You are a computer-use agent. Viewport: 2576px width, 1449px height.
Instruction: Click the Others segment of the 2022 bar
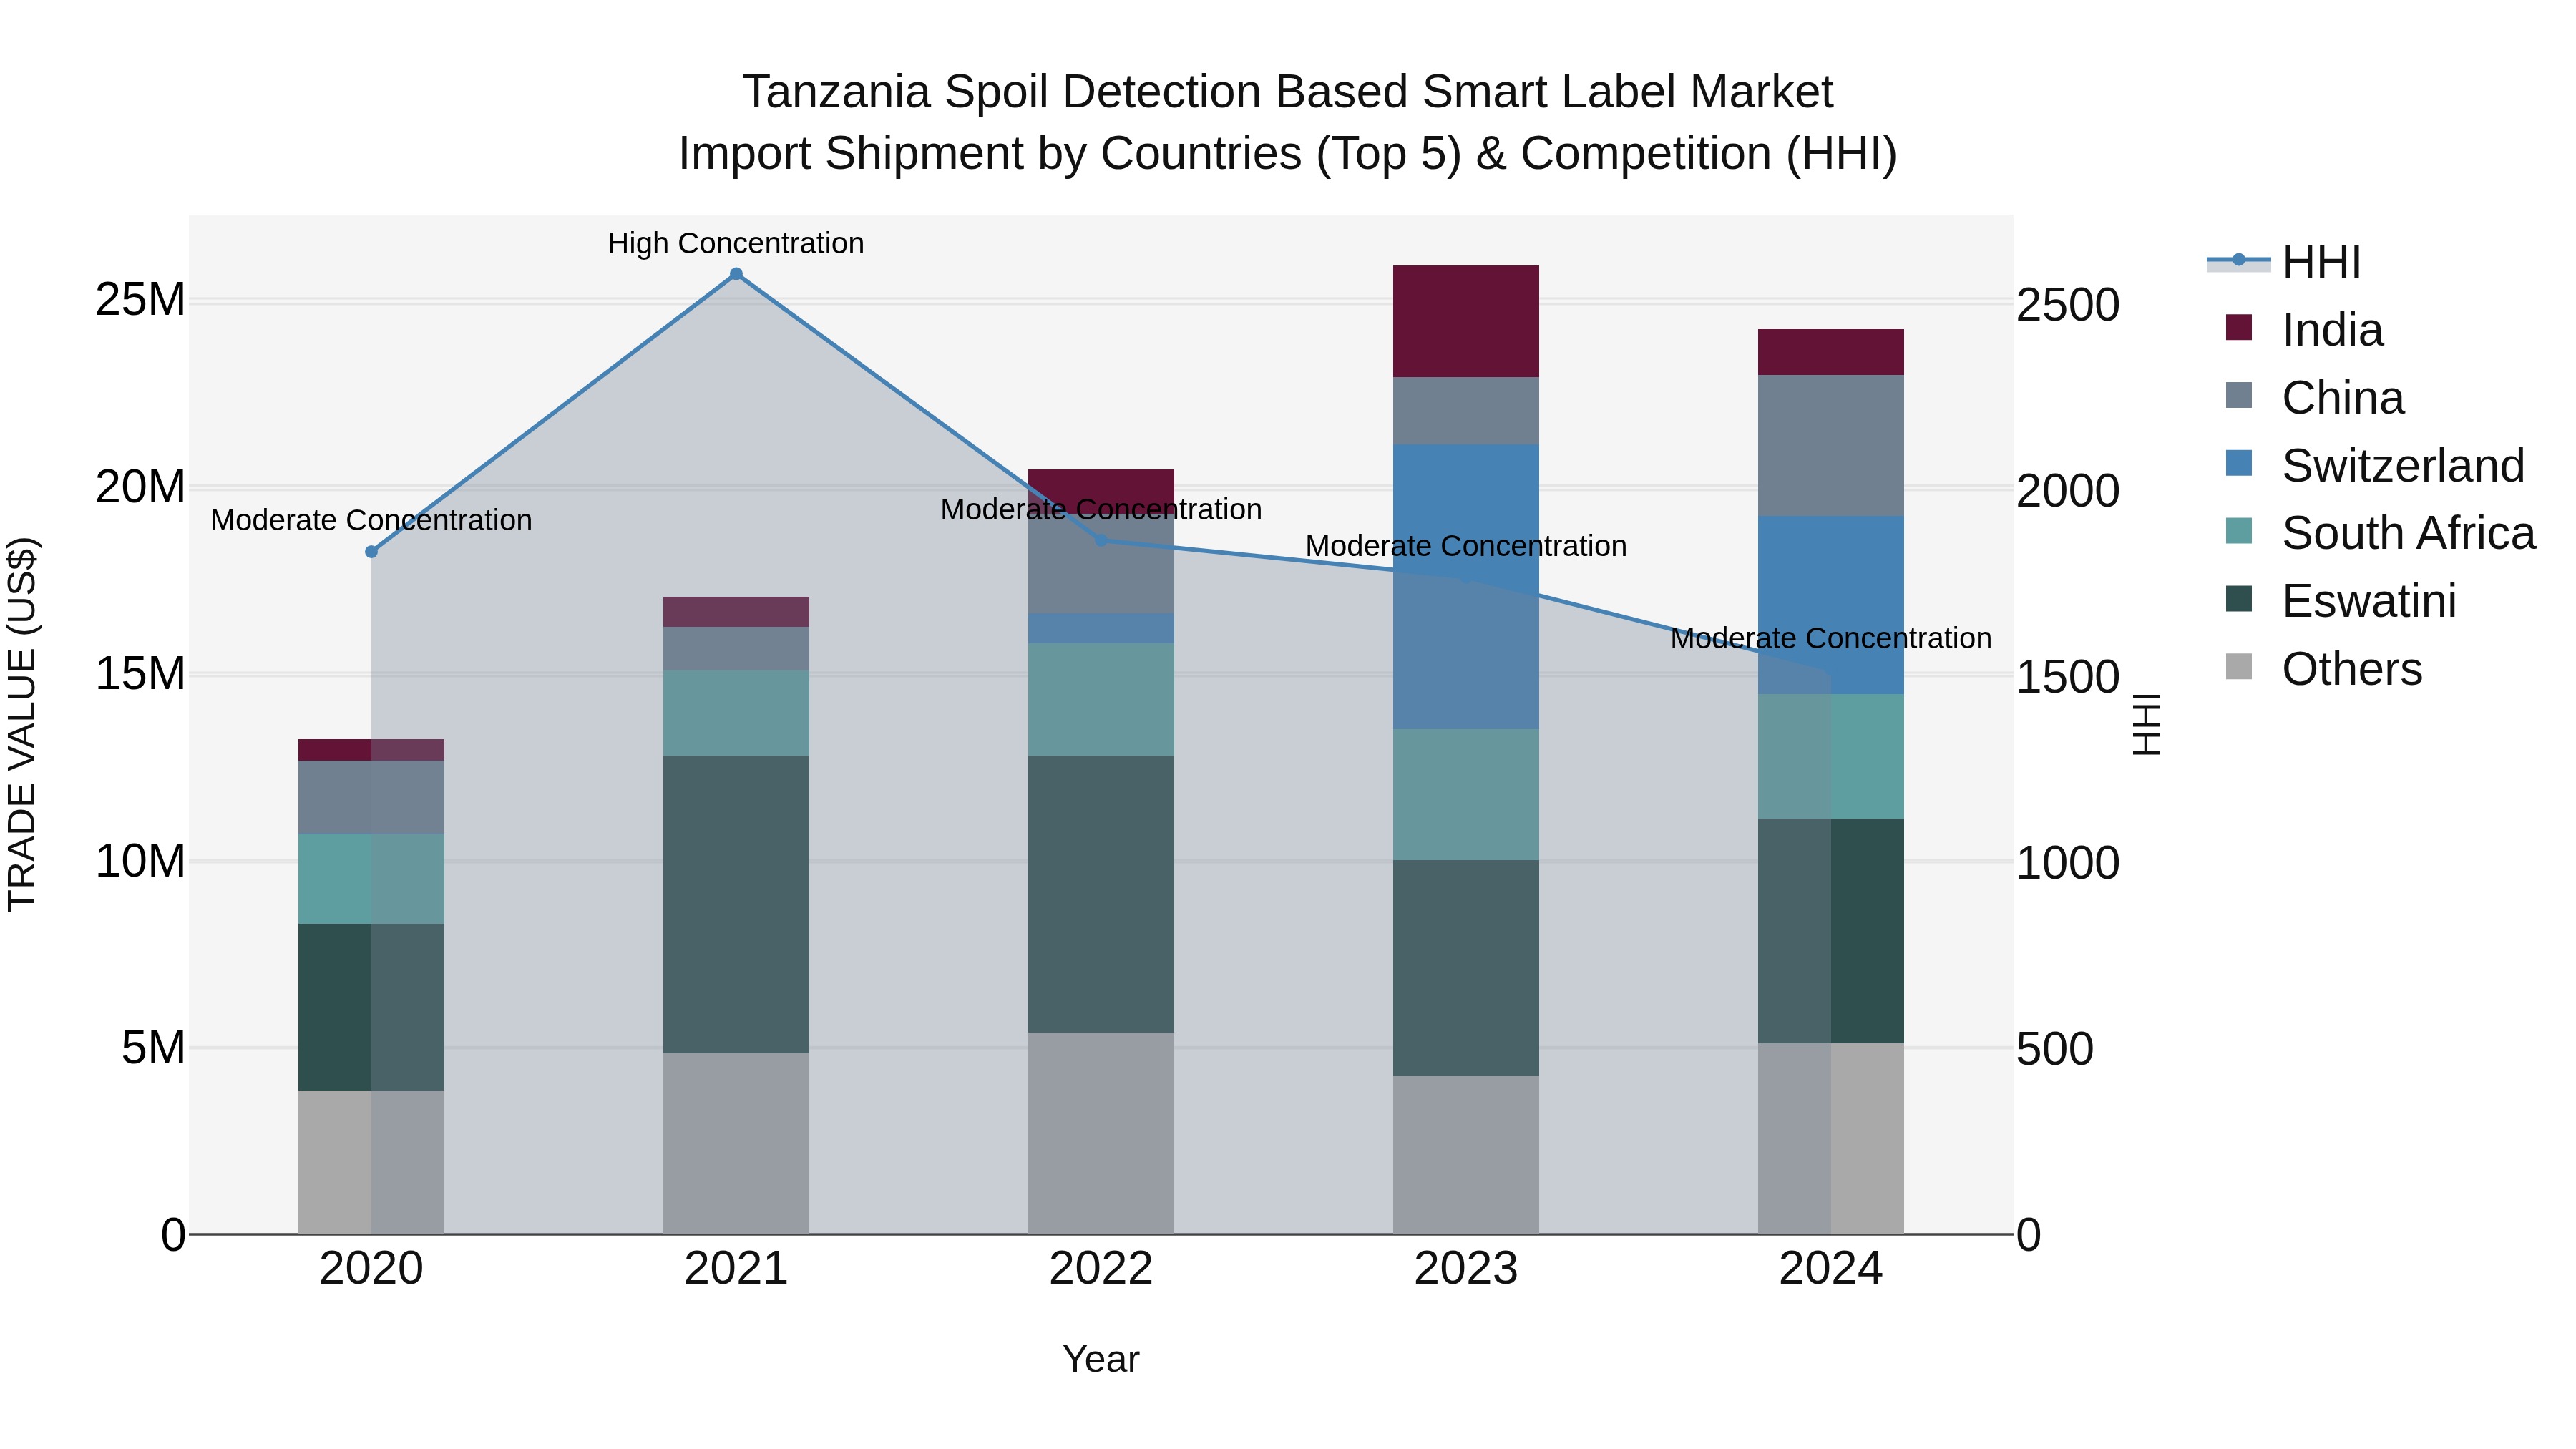click(x=1101, y=1133)
